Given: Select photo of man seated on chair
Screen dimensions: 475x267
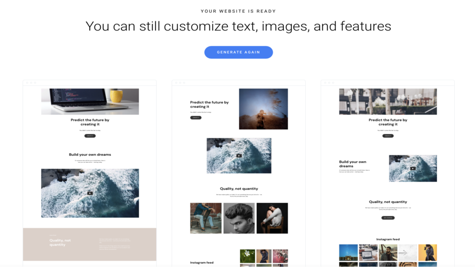Looking at the screenshot, I should pos(206,218).
